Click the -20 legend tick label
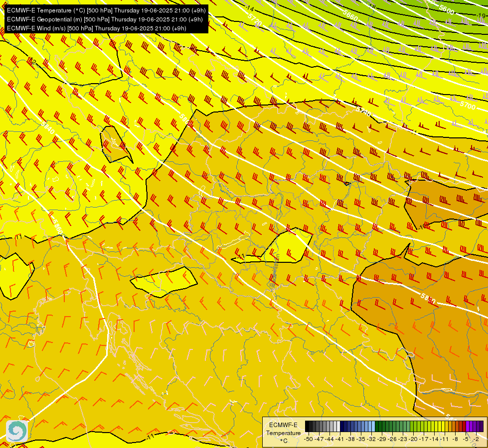Screen dimensions: 488x448 pos(413,440)
